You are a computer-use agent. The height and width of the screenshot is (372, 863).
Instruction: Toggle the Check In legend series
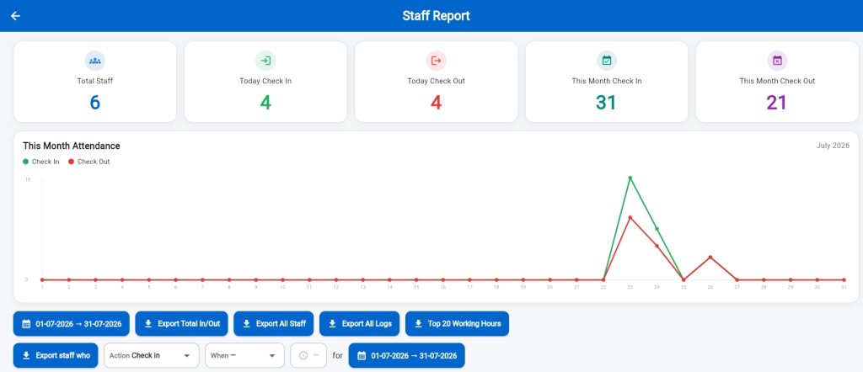(41, 162)
